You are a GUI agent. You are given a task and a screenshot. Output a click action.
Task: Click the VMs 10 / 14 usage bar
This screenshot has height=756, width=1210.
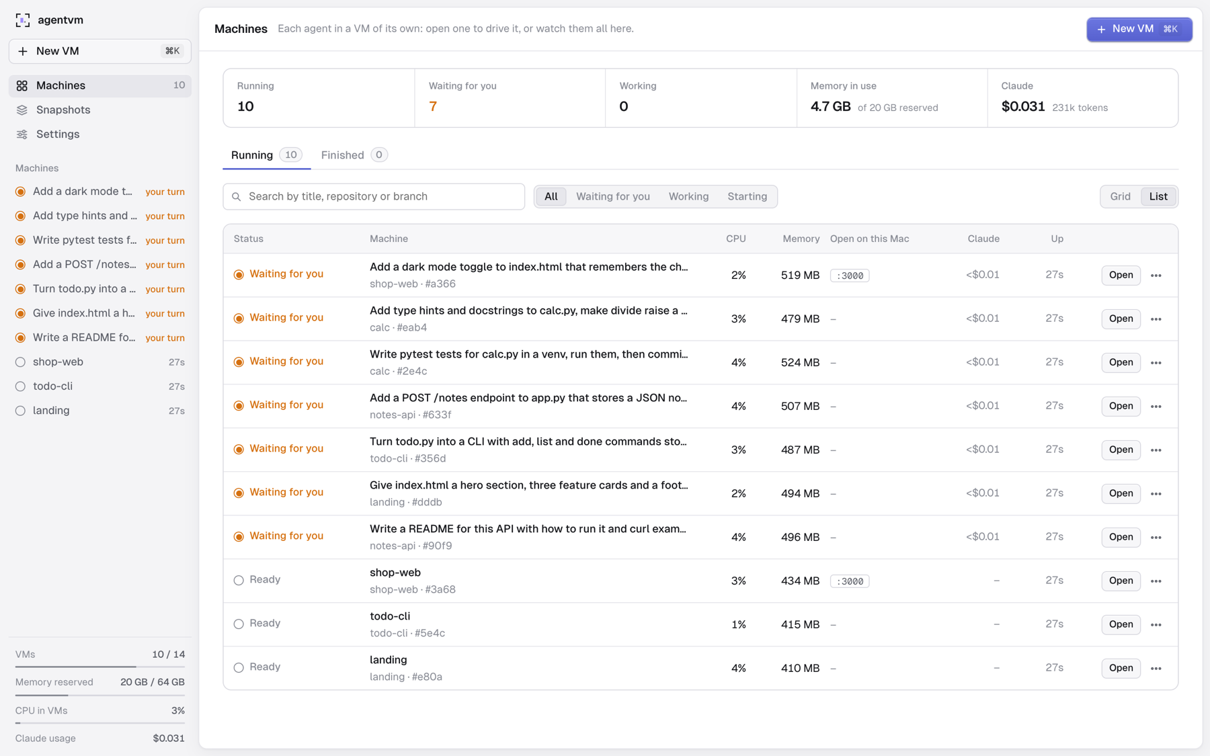tap(100, 667)
